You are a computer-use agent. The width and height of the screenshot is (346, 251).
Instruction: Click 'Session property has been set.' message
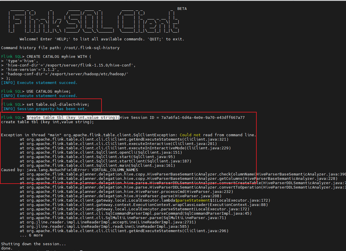pos(52,109)
